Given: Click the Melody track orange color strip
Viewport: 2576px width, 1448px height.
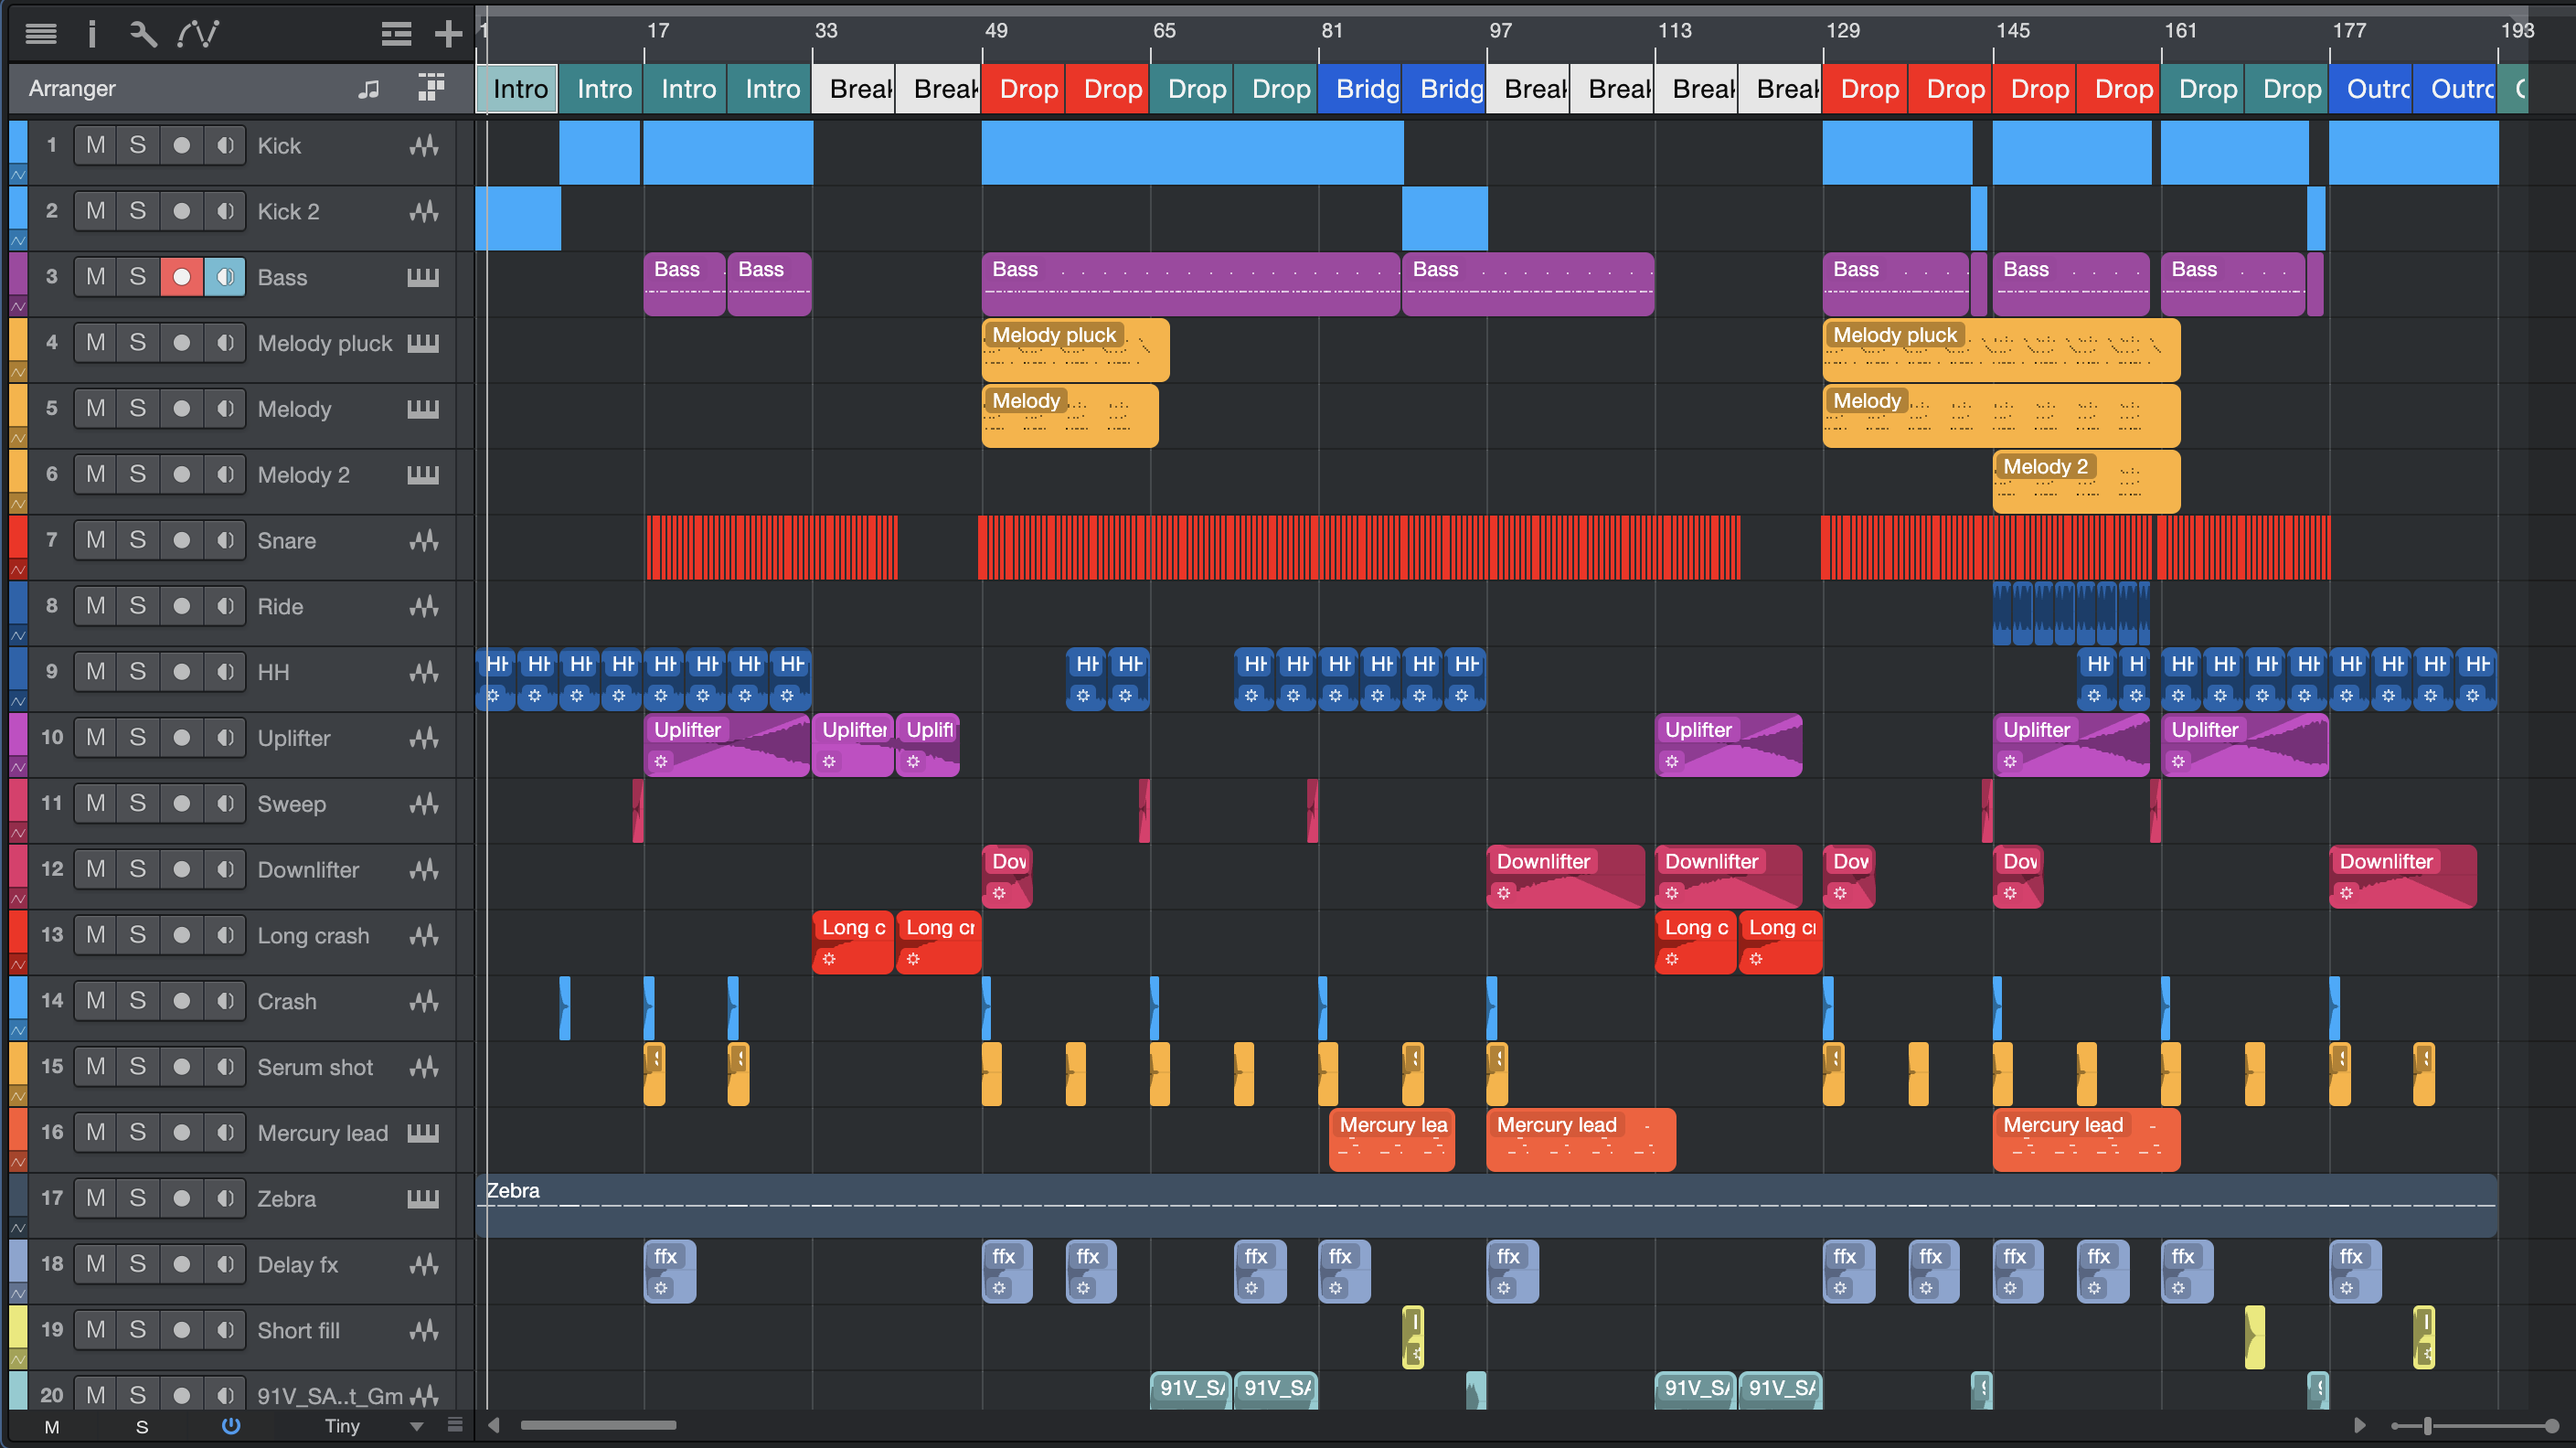Looking at the screenshot, I should click(x=18, y=405).
